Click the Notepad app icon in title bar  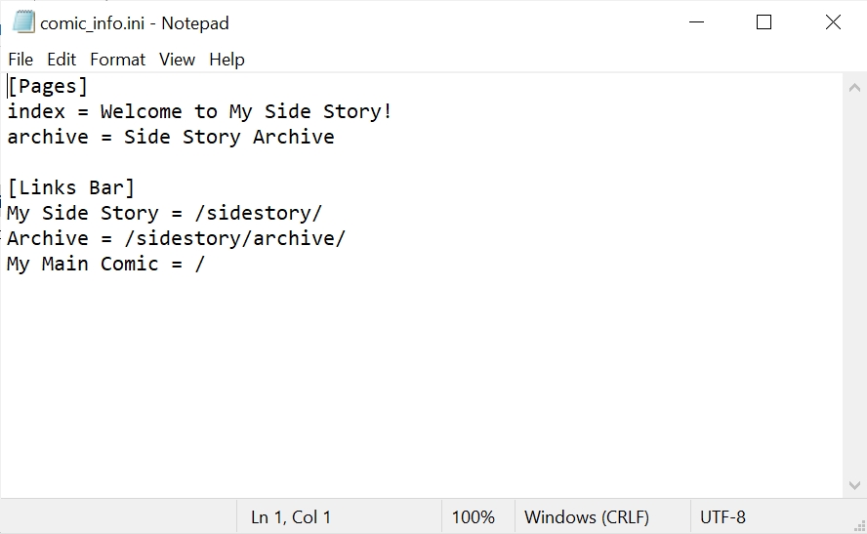(x=23, y=22)
